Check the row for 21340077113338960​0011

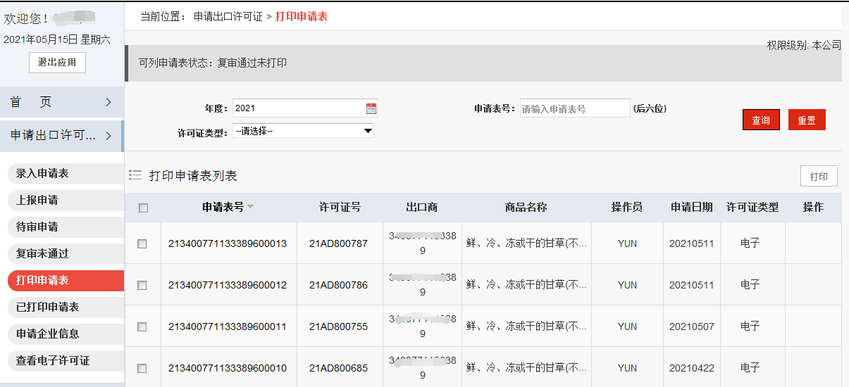142,326
